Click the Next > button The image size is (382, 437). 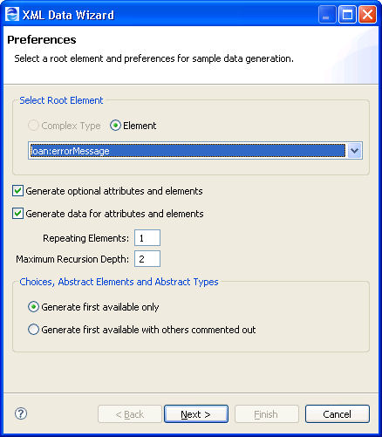[x=196, y=414]
